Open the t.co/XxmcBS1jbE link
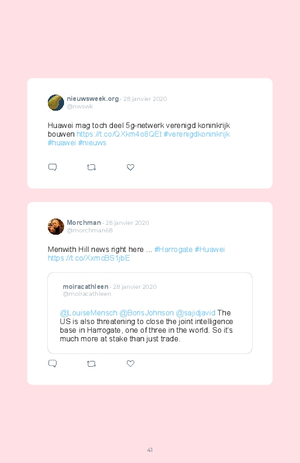Image resolution: width=300 pixels, height=463 pixels. [89, 258]
